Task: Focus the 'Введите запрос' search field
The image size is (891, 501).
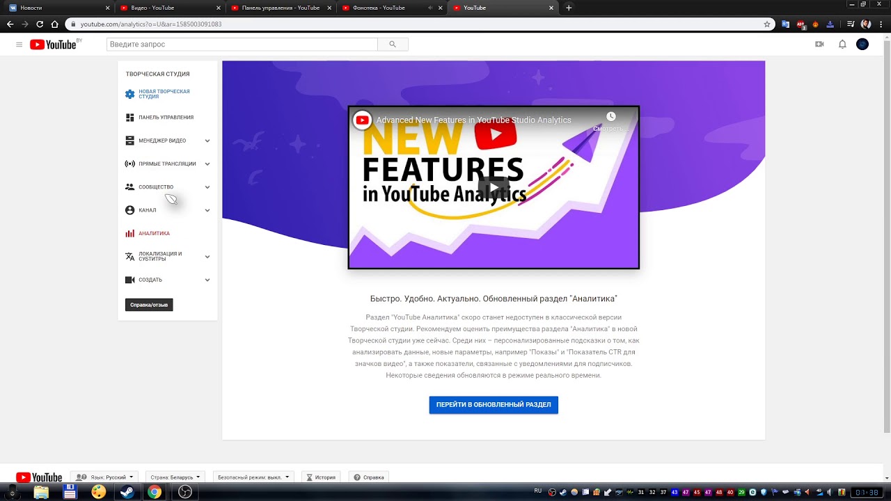Action: coord(242,44)
